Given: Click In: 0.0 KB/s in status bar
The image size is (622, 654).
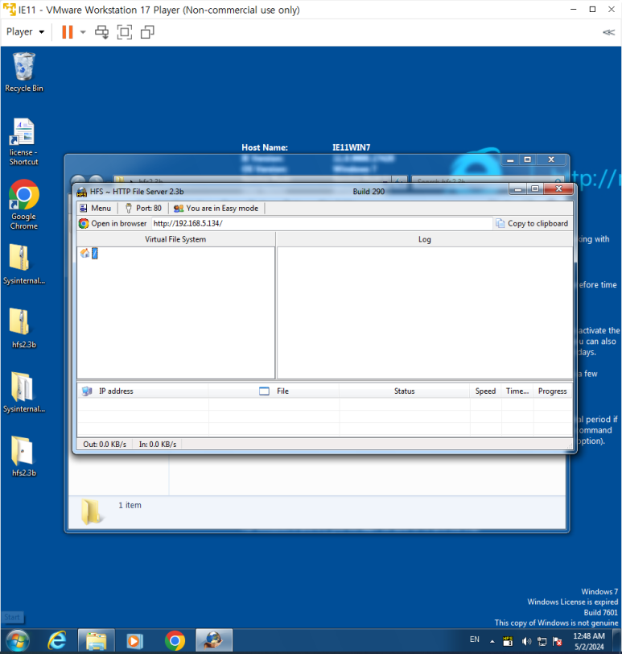Looking at the screenshot, I should (158, 445).
